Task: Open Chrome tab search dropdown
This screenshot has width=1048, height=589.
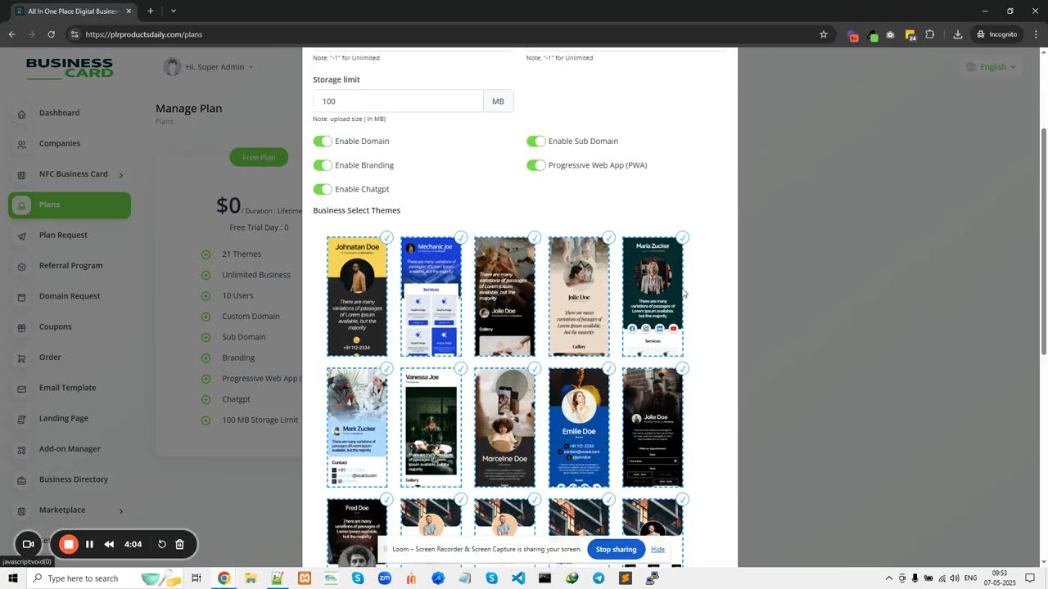Action: (173, 11)
